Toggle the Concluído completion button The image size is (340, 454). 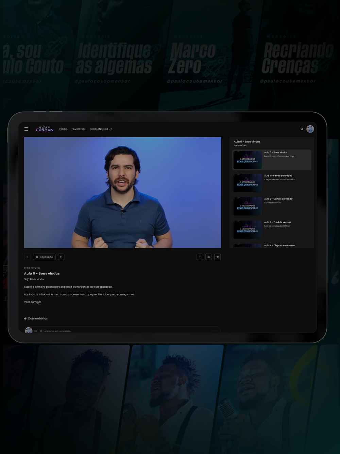(44, 257)
